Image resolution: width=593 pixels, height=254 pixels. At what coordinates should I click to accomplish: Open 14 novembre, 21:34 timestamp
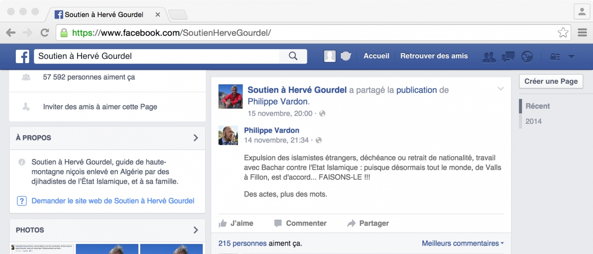[x=276, y=140]
